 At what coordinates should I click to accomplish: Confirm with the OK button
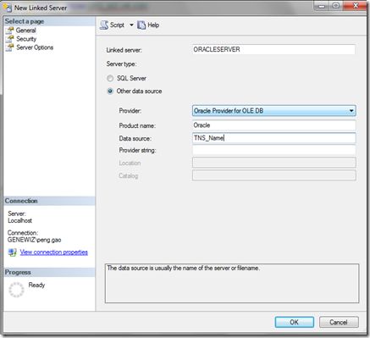click(295, 322)
